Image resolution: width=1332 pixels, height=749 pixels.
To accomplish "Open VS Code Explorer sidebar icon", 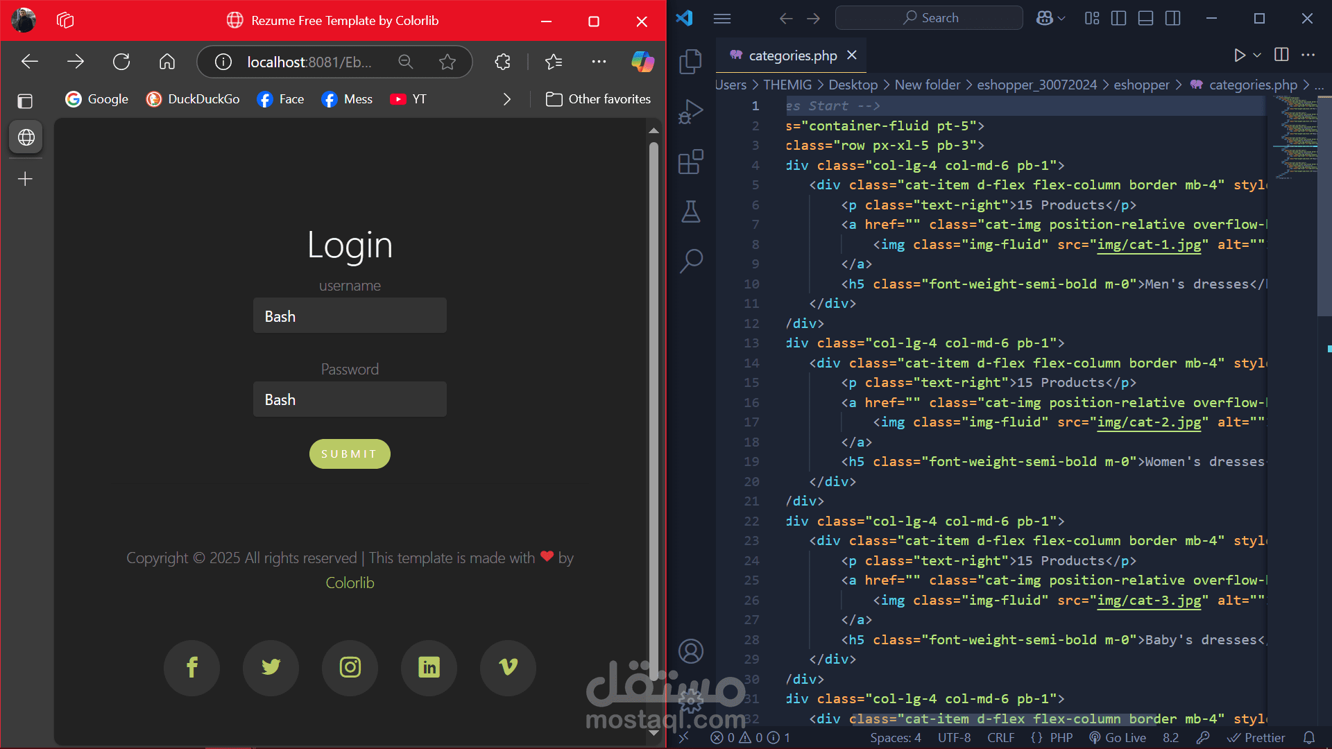I will (690, 61).
